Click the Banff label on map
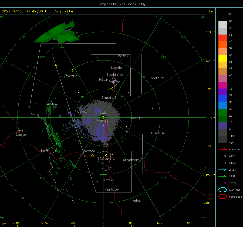Image resolution: width=243 pixels, height=227 pixels. click(45, 151)
